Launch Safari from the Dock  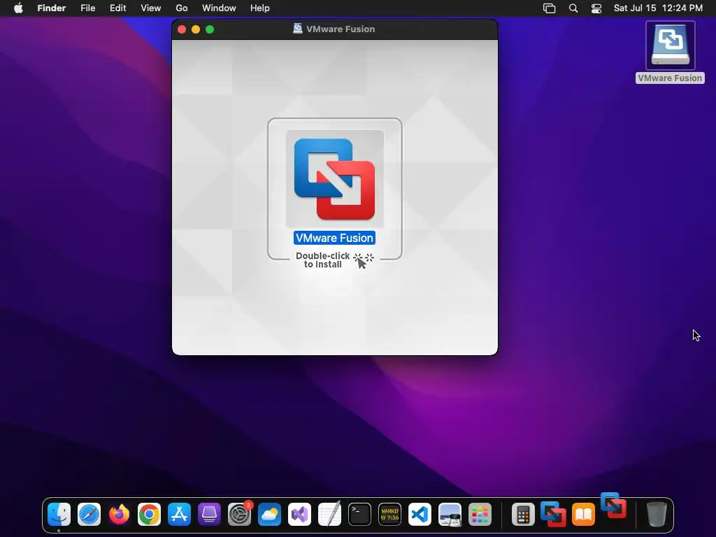coord(89,515)
